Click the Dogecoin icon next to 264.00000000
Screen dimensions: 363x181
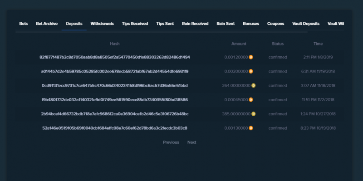pyautogui.click(x=254, y=86)
